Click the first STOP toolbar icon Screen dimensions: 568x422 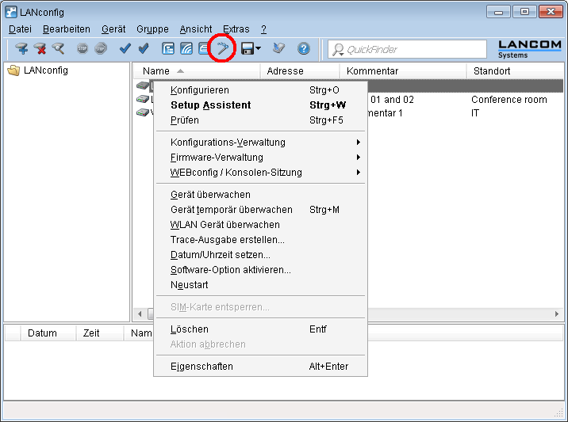[83, 49]
